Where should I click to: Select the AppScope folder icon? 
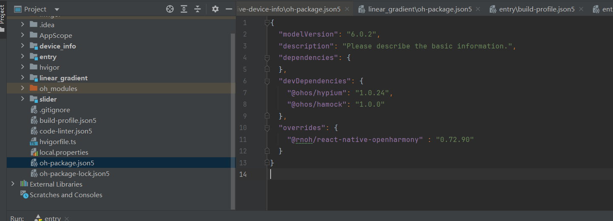pyautogui.click(x=34, y=35)
